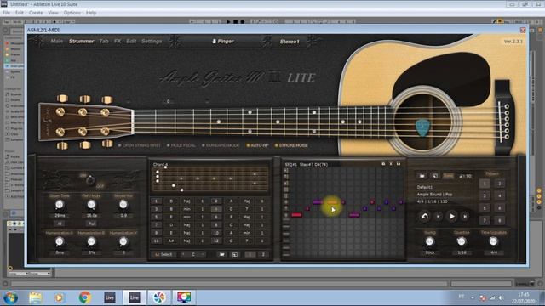This screenshot has width=545, height=306.
Task: Open chord type min dropdown for slot 3
Action: pyautogui.click(x=186, y=209)
